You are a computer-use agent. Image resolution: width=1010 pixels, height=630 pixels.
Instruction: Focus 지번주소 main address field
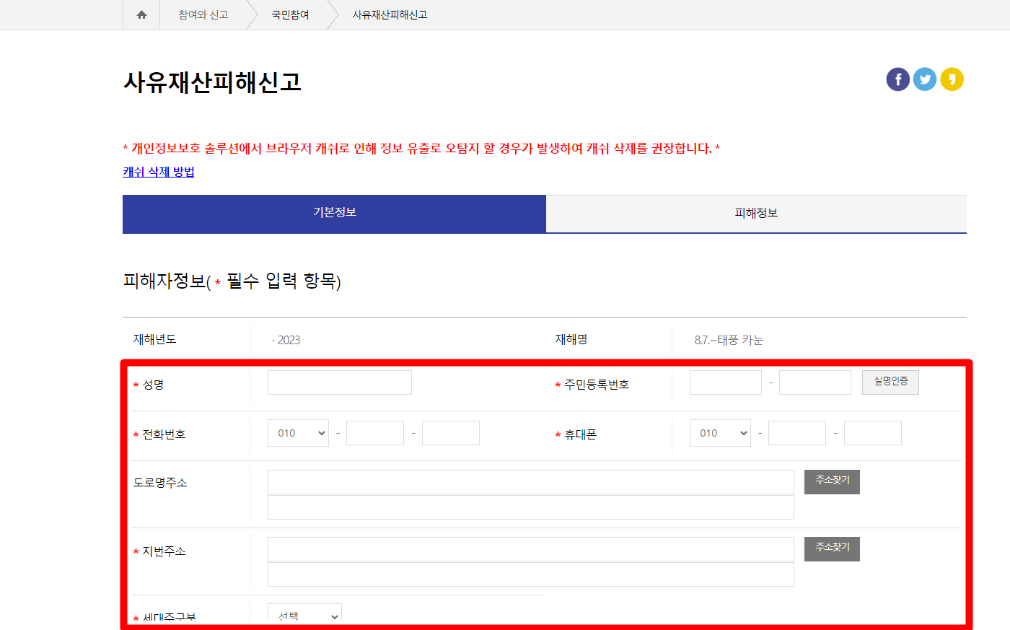(x=531, y=549)
